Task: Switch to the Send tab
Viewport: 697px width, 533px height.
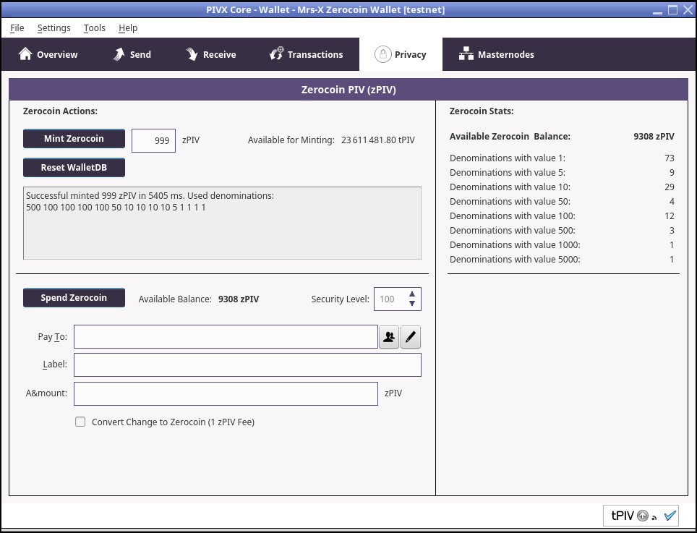Action: [132, 54]
